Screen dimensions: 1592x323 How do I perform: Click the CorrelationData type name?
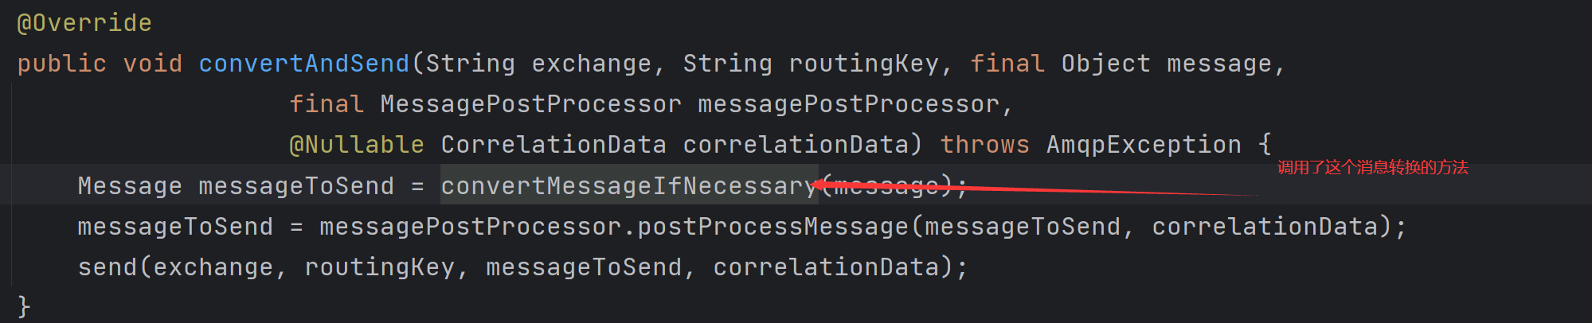click(553, 145)
